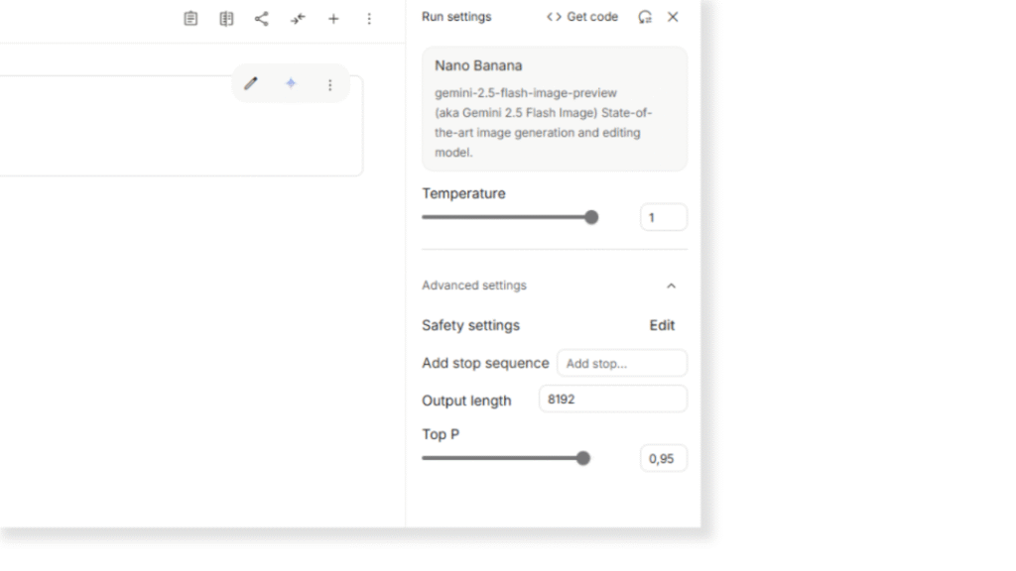This screenshot has width=1016, height=571.
Task: Click the side-by-side compare icon
Action: 226,19
